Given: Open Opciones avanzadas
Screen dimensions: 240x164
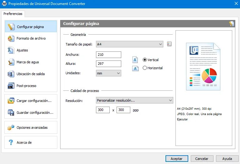Looking at the screenshot, I should click(31, 128).
